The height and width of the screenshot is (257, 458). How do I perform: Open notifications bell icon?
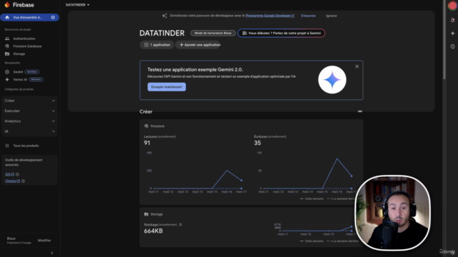(x=452, y=20)
